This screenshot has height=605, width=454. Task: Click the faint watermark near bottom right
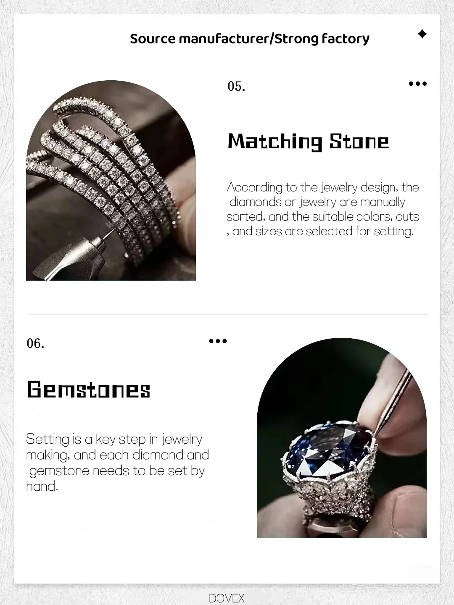tap(391, 587)
